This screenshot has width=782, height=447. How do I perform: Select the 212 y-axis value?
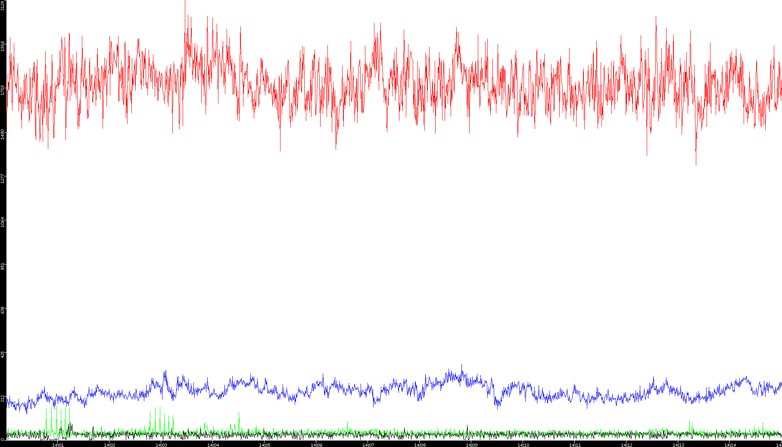tap(3, 398)
